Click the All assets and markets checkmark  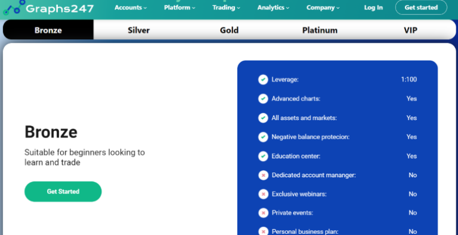click(263, 118)
